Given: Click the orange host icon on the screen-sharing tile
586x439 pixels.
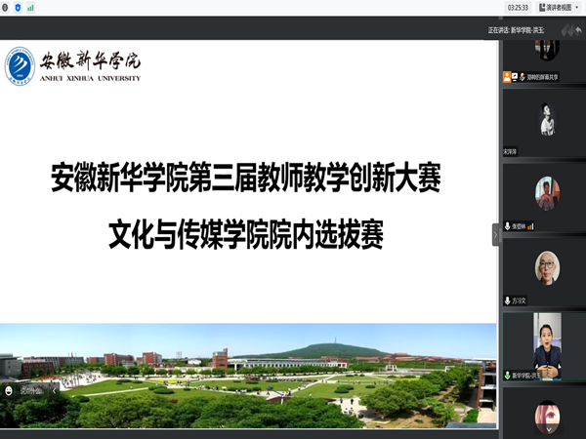Looking at the screenshot, I should coord(507,76).
